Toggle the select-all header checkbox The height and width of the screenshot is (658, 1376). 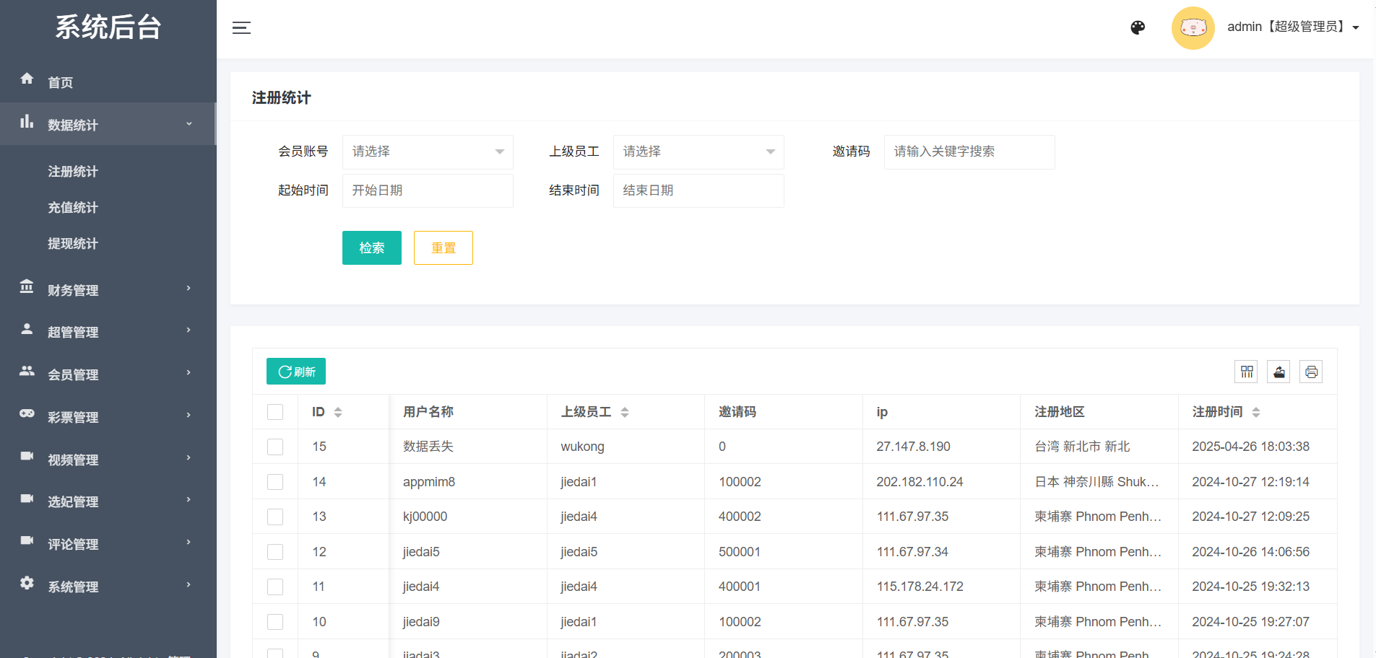click(275, 412)
